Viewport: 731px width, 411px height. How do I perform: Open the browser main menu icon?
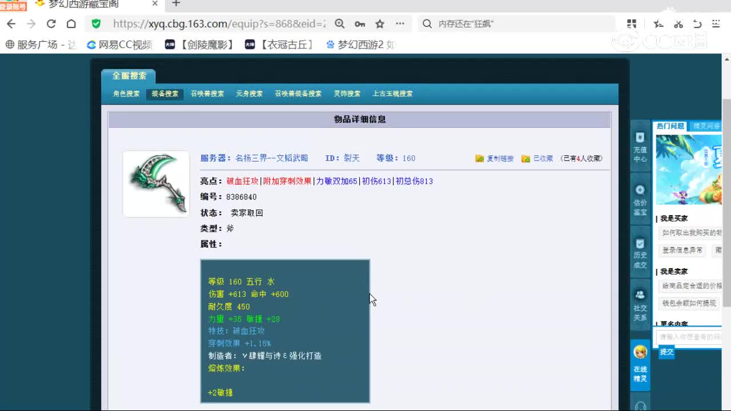716,24
